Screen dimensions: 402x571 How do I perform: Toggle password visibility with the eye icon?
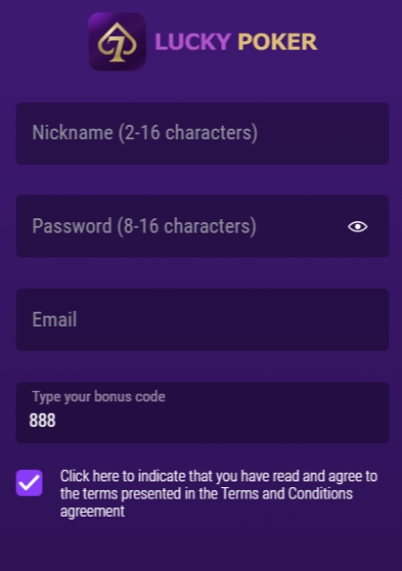[357, 227]
